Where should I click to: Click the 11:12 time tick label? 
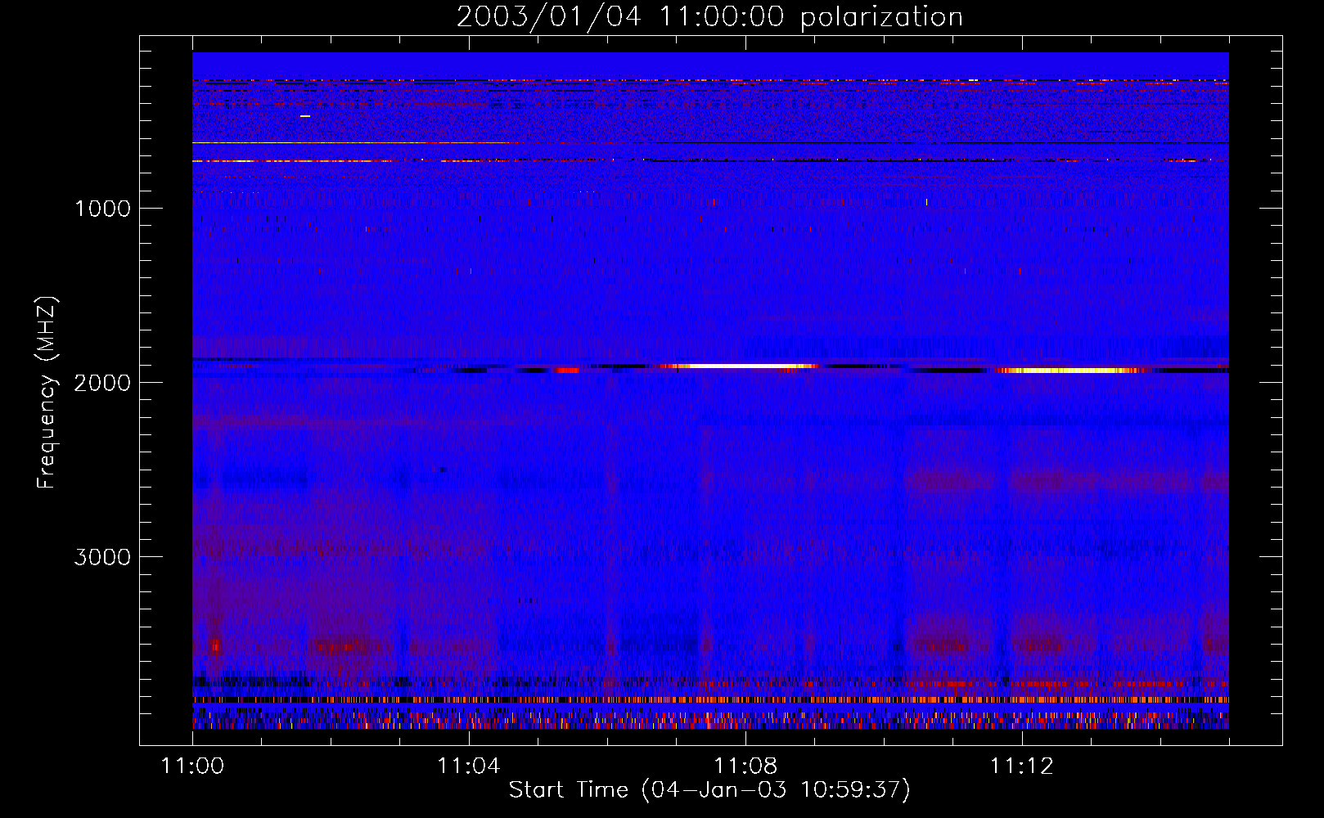click(1022, 766)
